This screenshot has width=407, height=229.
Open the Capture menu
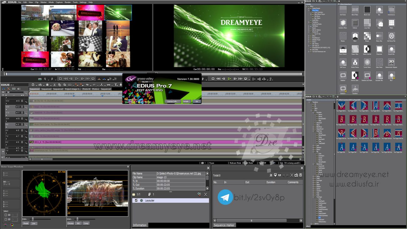[59, 2]
